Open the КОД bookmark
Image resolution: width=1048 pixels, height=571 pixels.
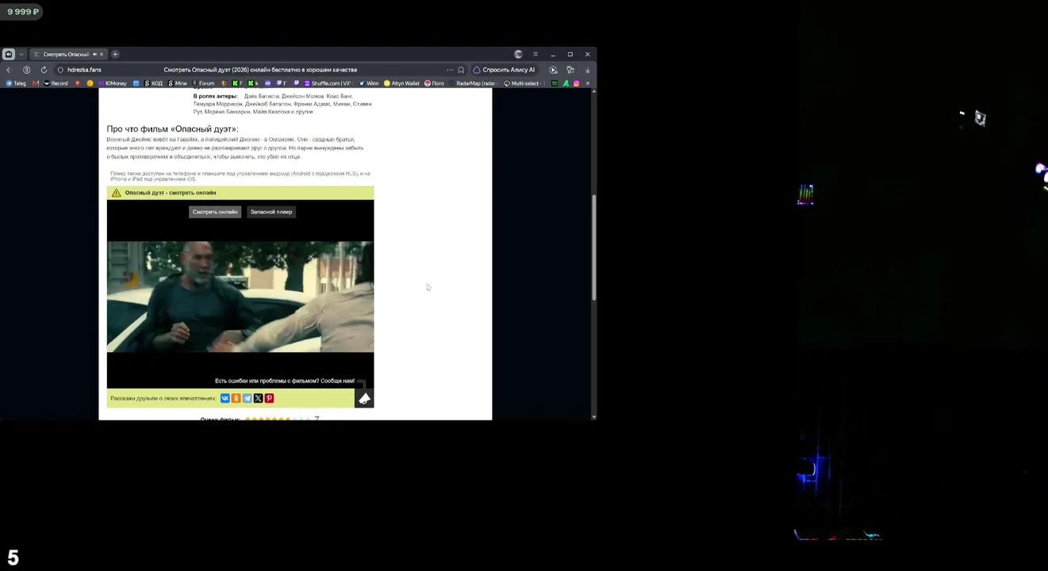coord(152,83)
